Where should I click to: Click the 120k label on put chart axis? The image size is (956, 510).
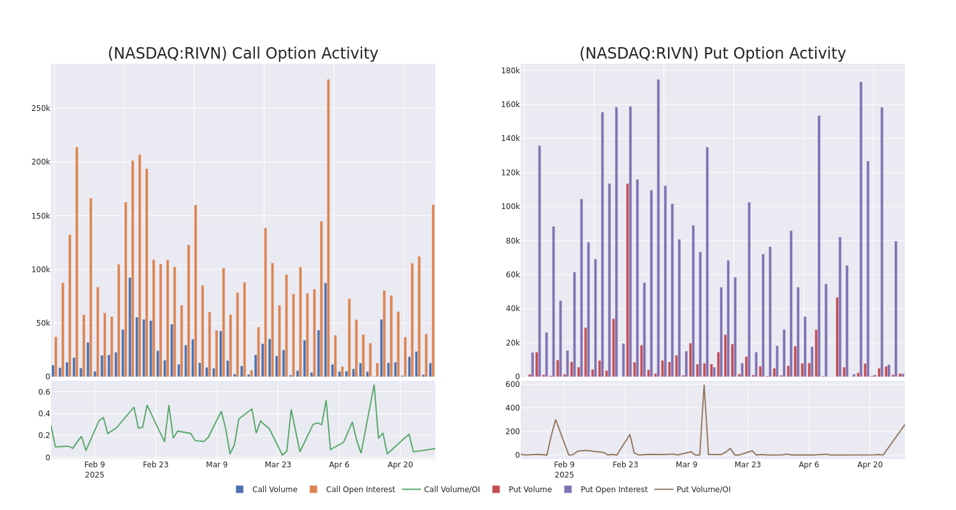click(511, 172)
